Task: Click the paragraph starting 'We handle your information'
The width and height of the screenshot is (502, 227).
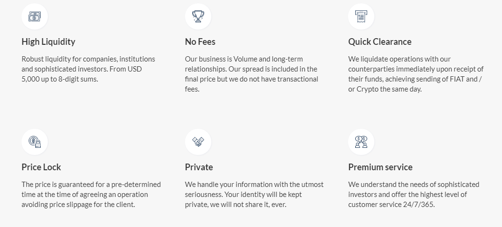Action: (x=254, y=194)
